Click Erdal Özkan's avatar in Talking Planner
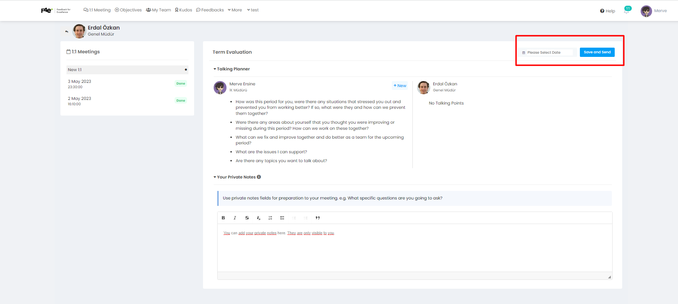The image size is (678, 304). [x=423, y=87]
